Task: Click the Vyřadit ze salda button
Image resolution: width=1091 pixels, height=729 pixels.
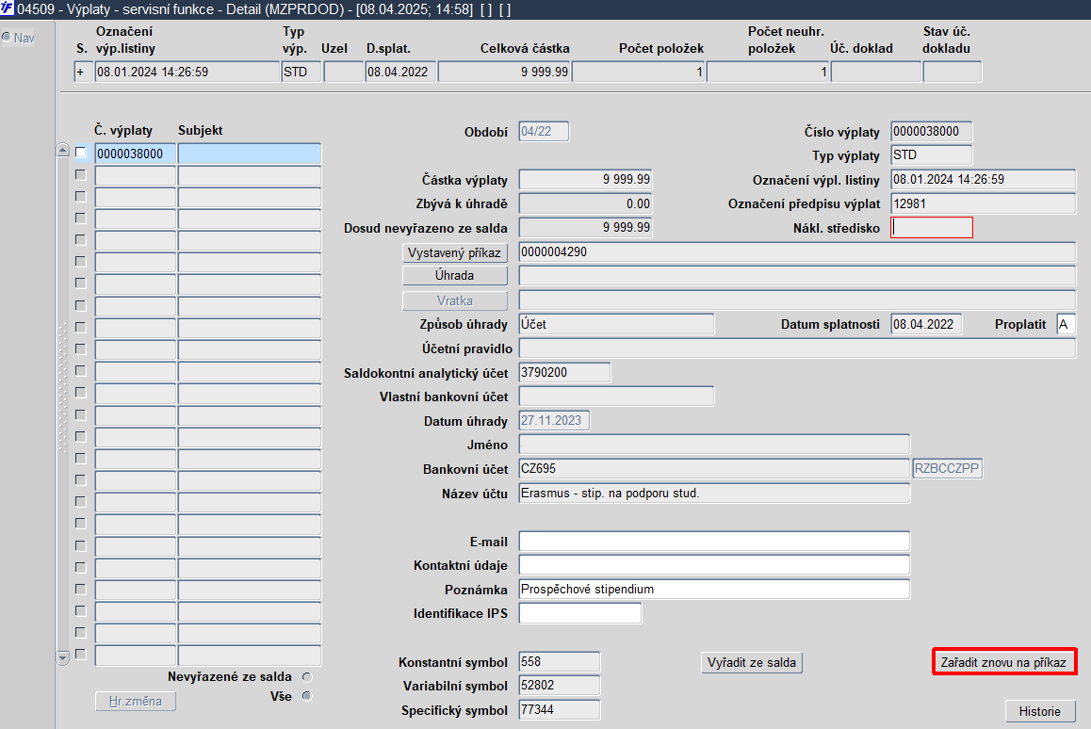Action: 752,663
